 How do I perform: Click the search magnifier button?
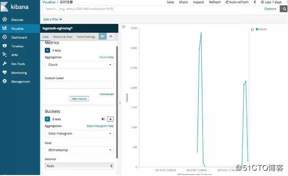coord(284,9)
